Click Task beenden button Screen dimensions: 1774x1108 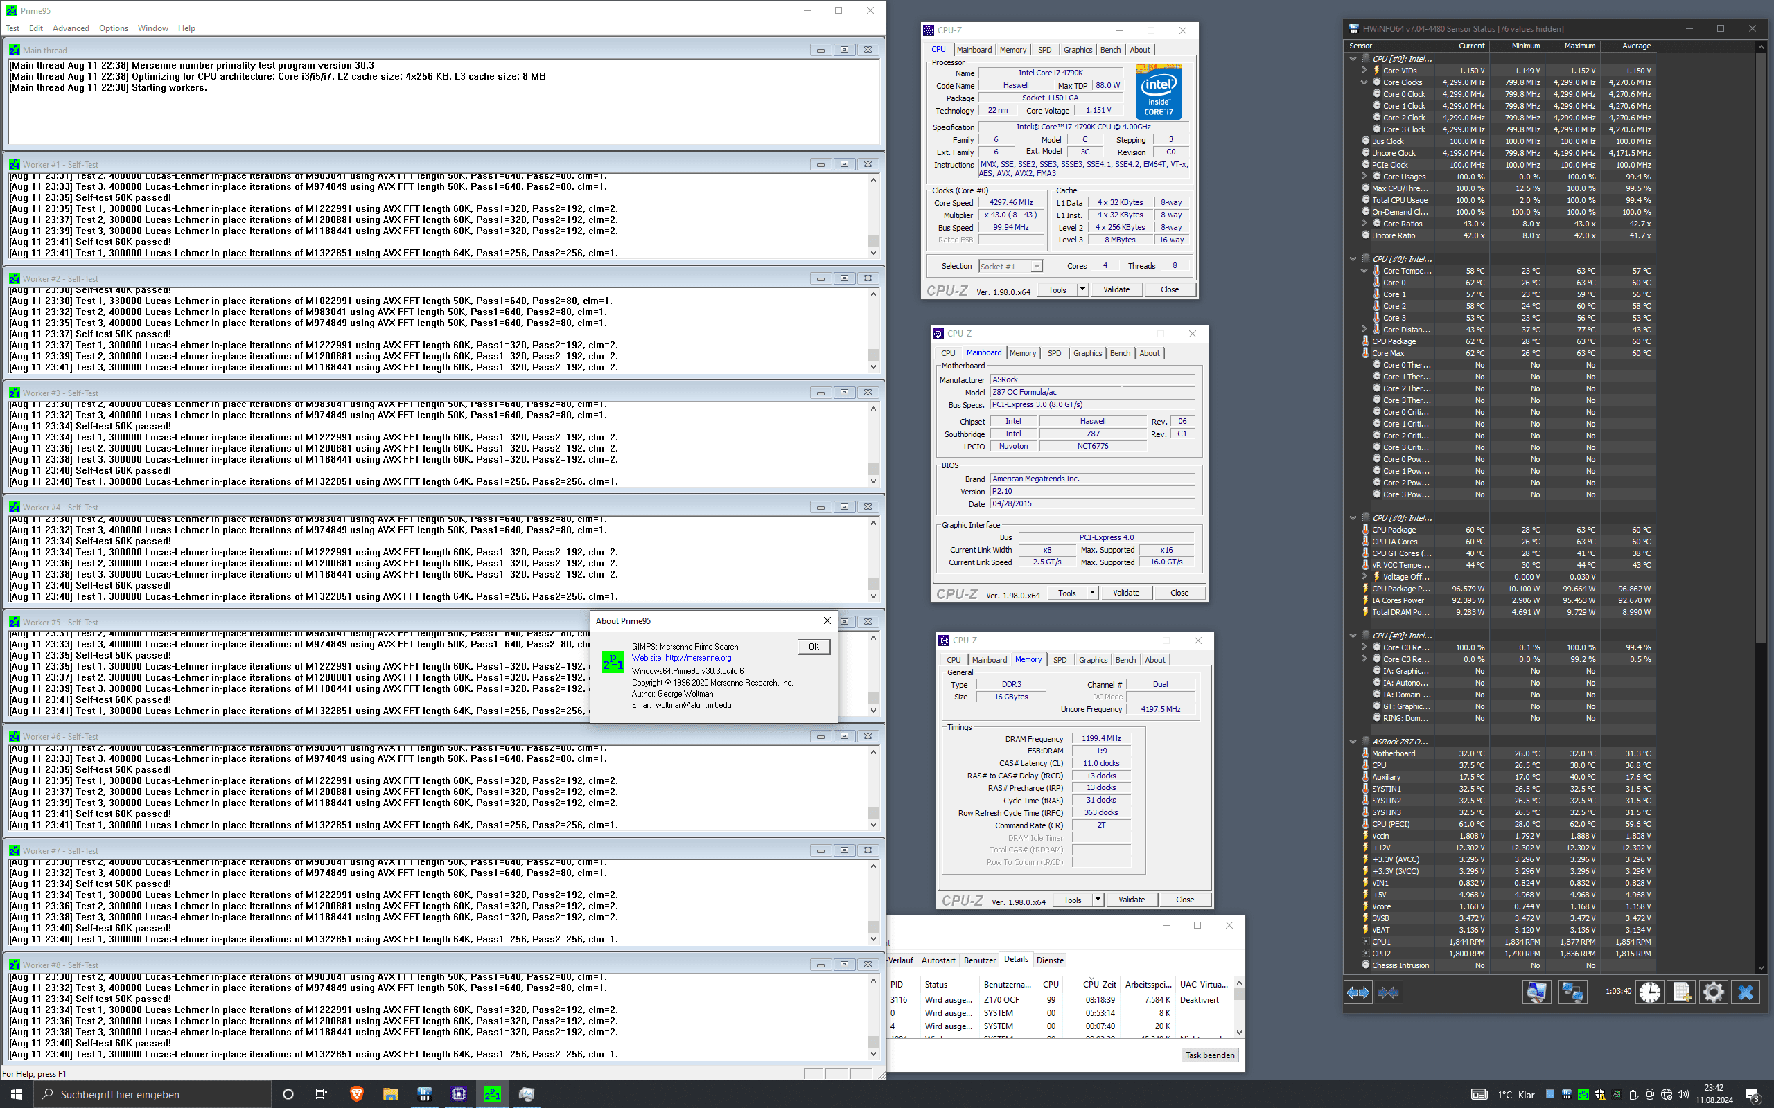click(1209, 1055)
